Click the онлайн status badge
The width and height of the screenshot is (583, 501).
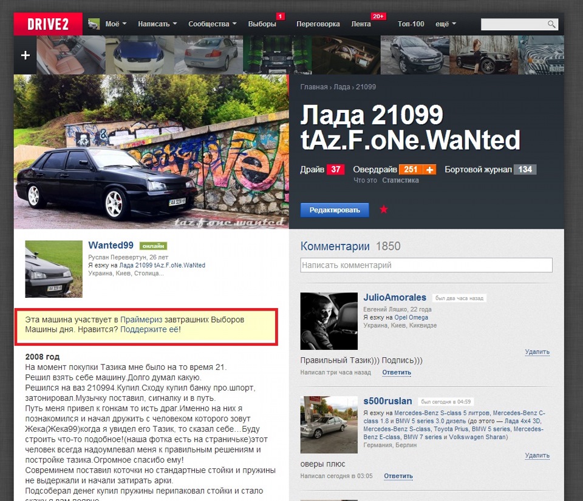[x=153, y=246]
